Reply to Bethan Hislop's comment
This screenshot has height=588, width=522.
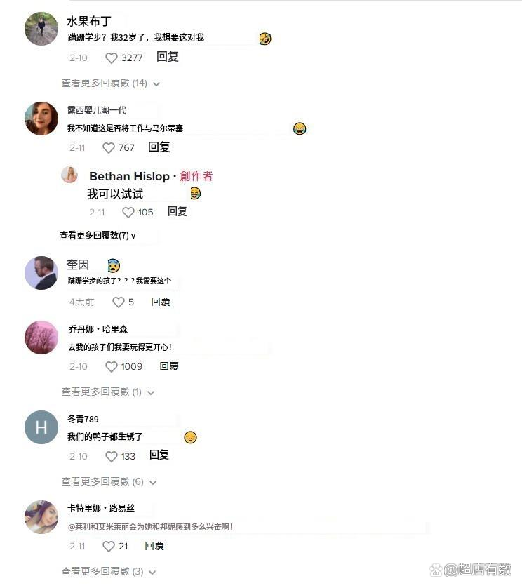(177, 211)
